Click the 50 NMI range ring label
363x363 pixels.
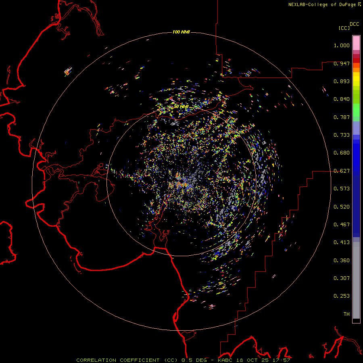181,107
